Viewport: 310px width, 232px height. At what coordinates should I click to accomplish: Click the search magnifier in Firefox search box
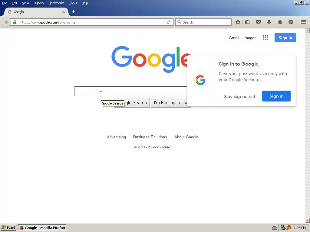coord(179,22)
